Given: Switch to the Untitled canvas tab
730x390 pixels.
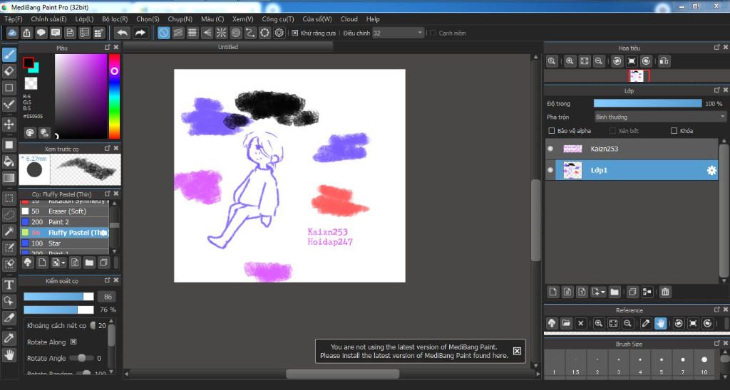Looking at the screenshot, I should (x=228, y=47).
